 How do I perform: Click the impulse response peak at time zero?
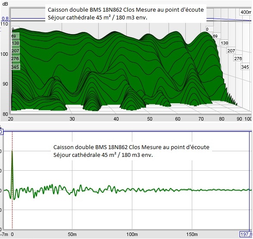pyautogui.click(x=12, y=151)
